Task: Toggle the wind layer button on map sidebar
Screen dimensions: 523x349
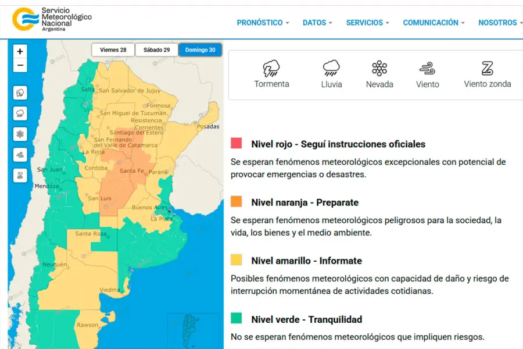Action: pyautogui.click(x=20, y=155)
